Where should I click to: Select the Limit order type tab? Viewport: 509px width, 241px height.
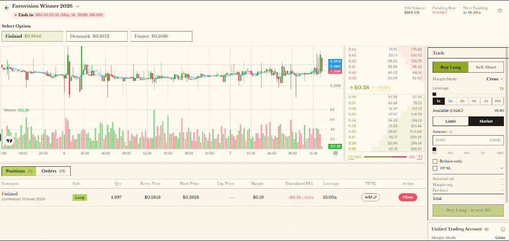pyautogui.click(x=450, y=121)
